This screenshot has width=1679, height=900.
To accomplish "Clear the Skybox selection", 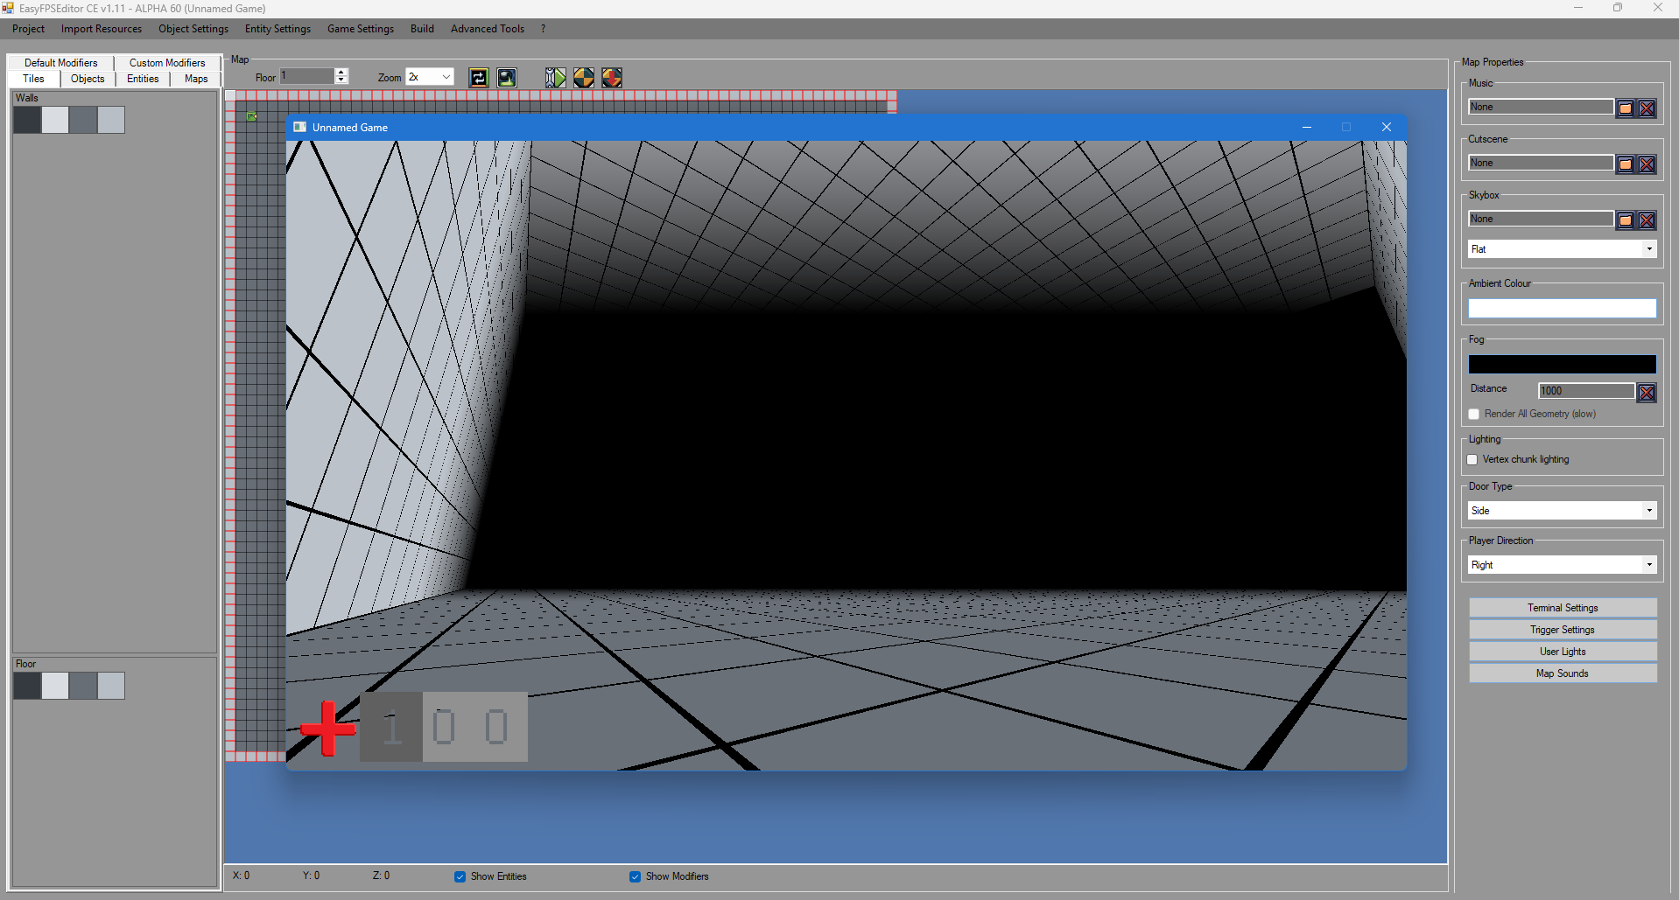I will [x=1647, y=220].
